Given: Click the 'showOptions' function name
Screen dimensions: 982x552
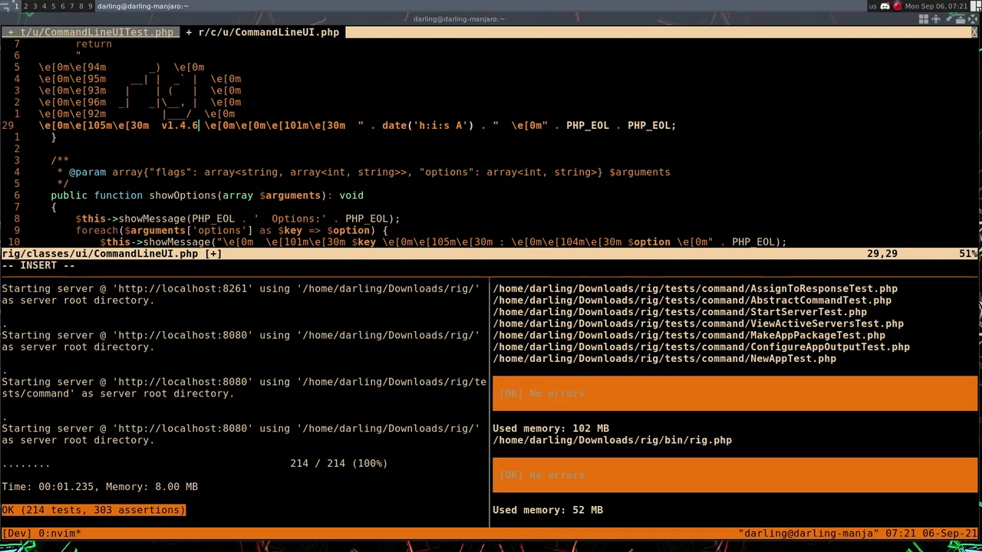Looking at the screenshot, I should coord(183,195).
